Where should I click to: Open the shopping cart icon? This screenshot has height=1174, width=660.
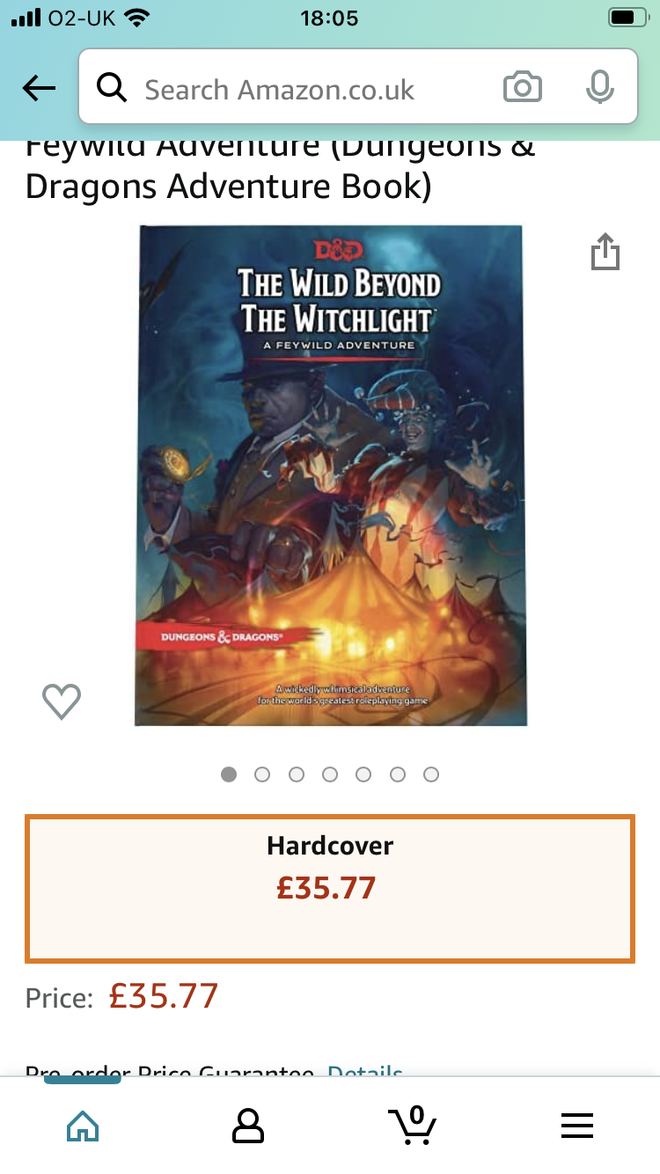click(x=413, y=1124)
